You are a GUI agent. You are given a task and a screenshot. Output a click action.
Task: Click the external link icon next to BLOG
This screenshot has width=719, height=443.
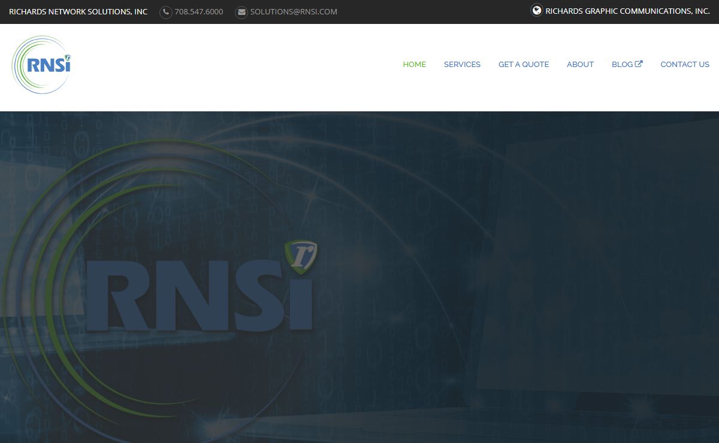coord(639,64)
